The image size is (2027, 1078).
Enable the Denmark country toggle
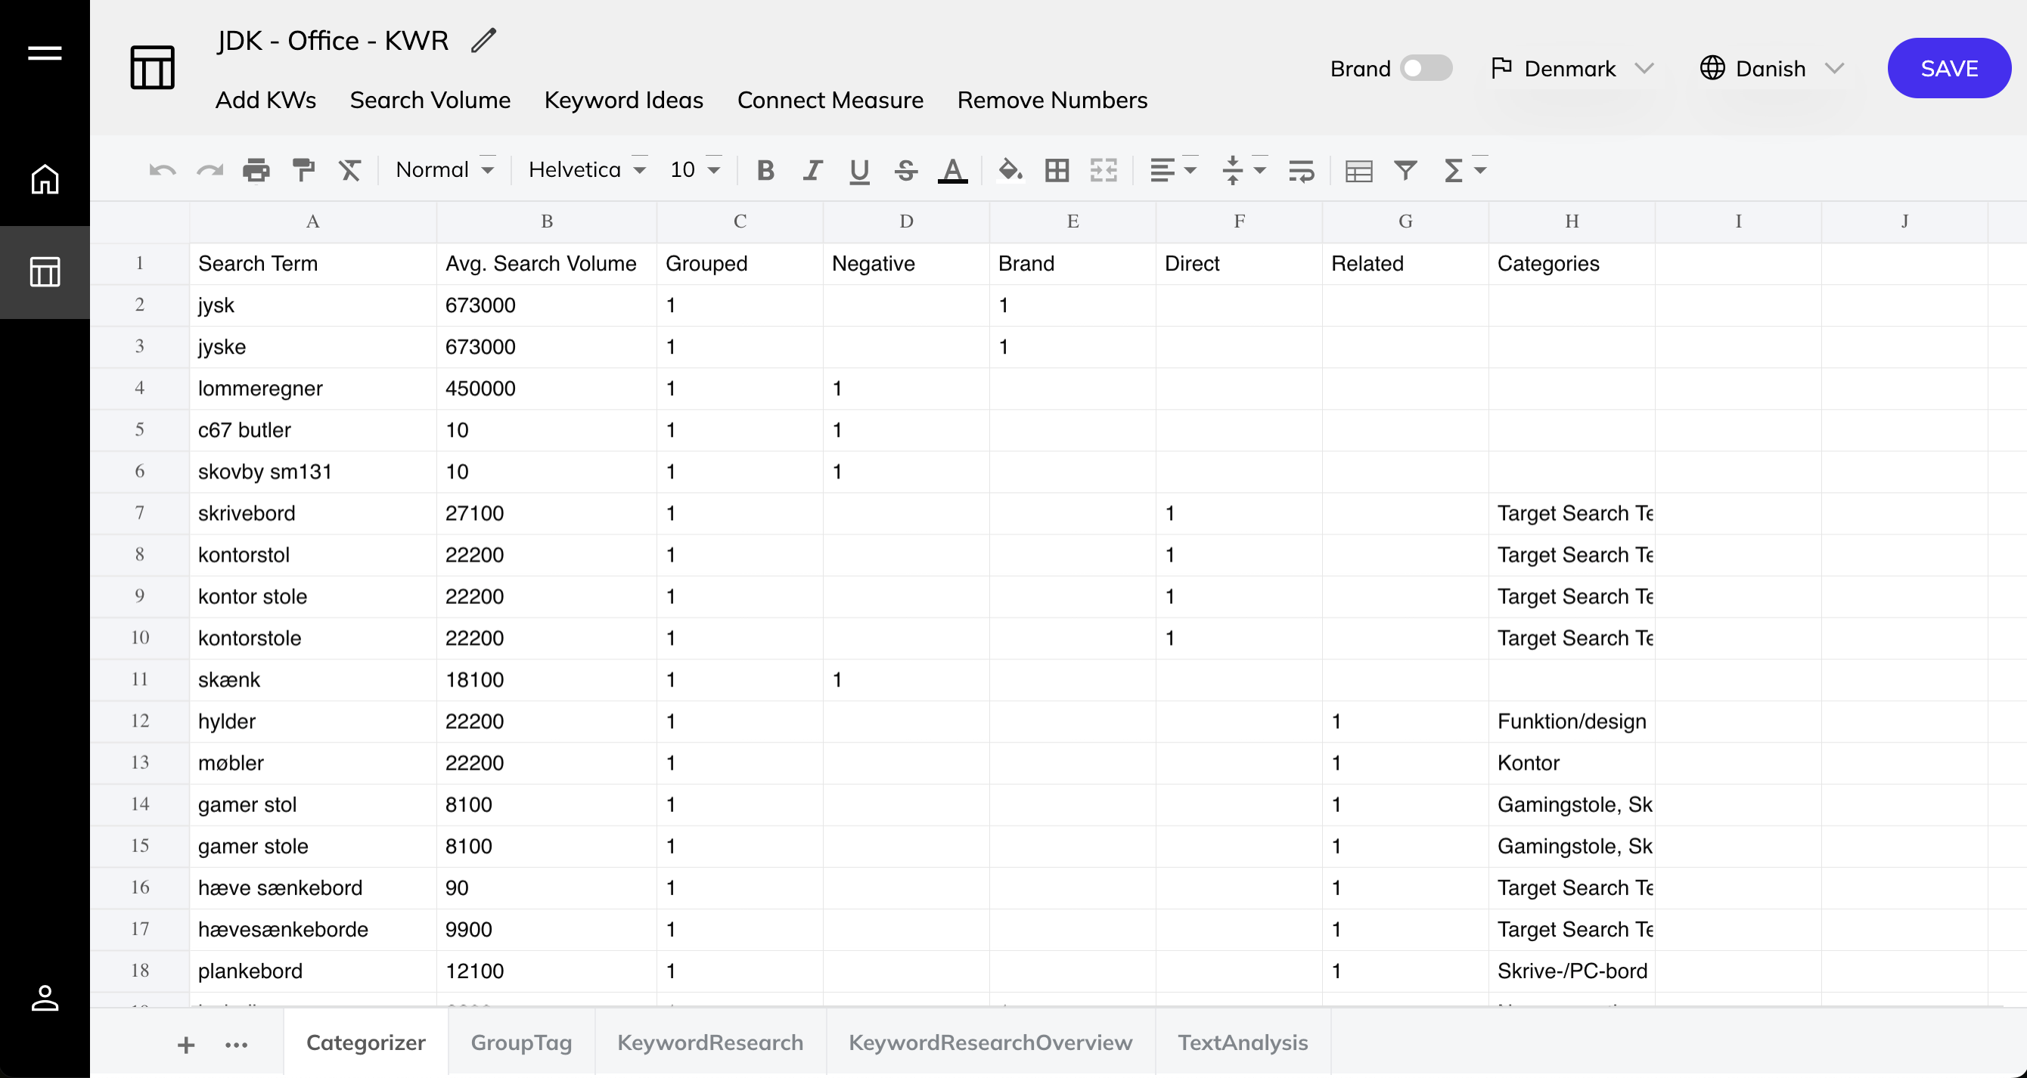tap(1423, 68)
